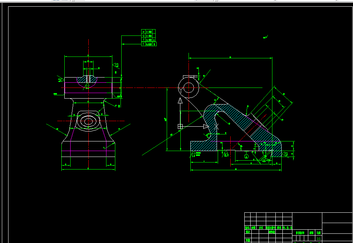Pick the upward-pointing white section arrow
Viewport: 353px width, 243px height.
[x=180, y=100]
